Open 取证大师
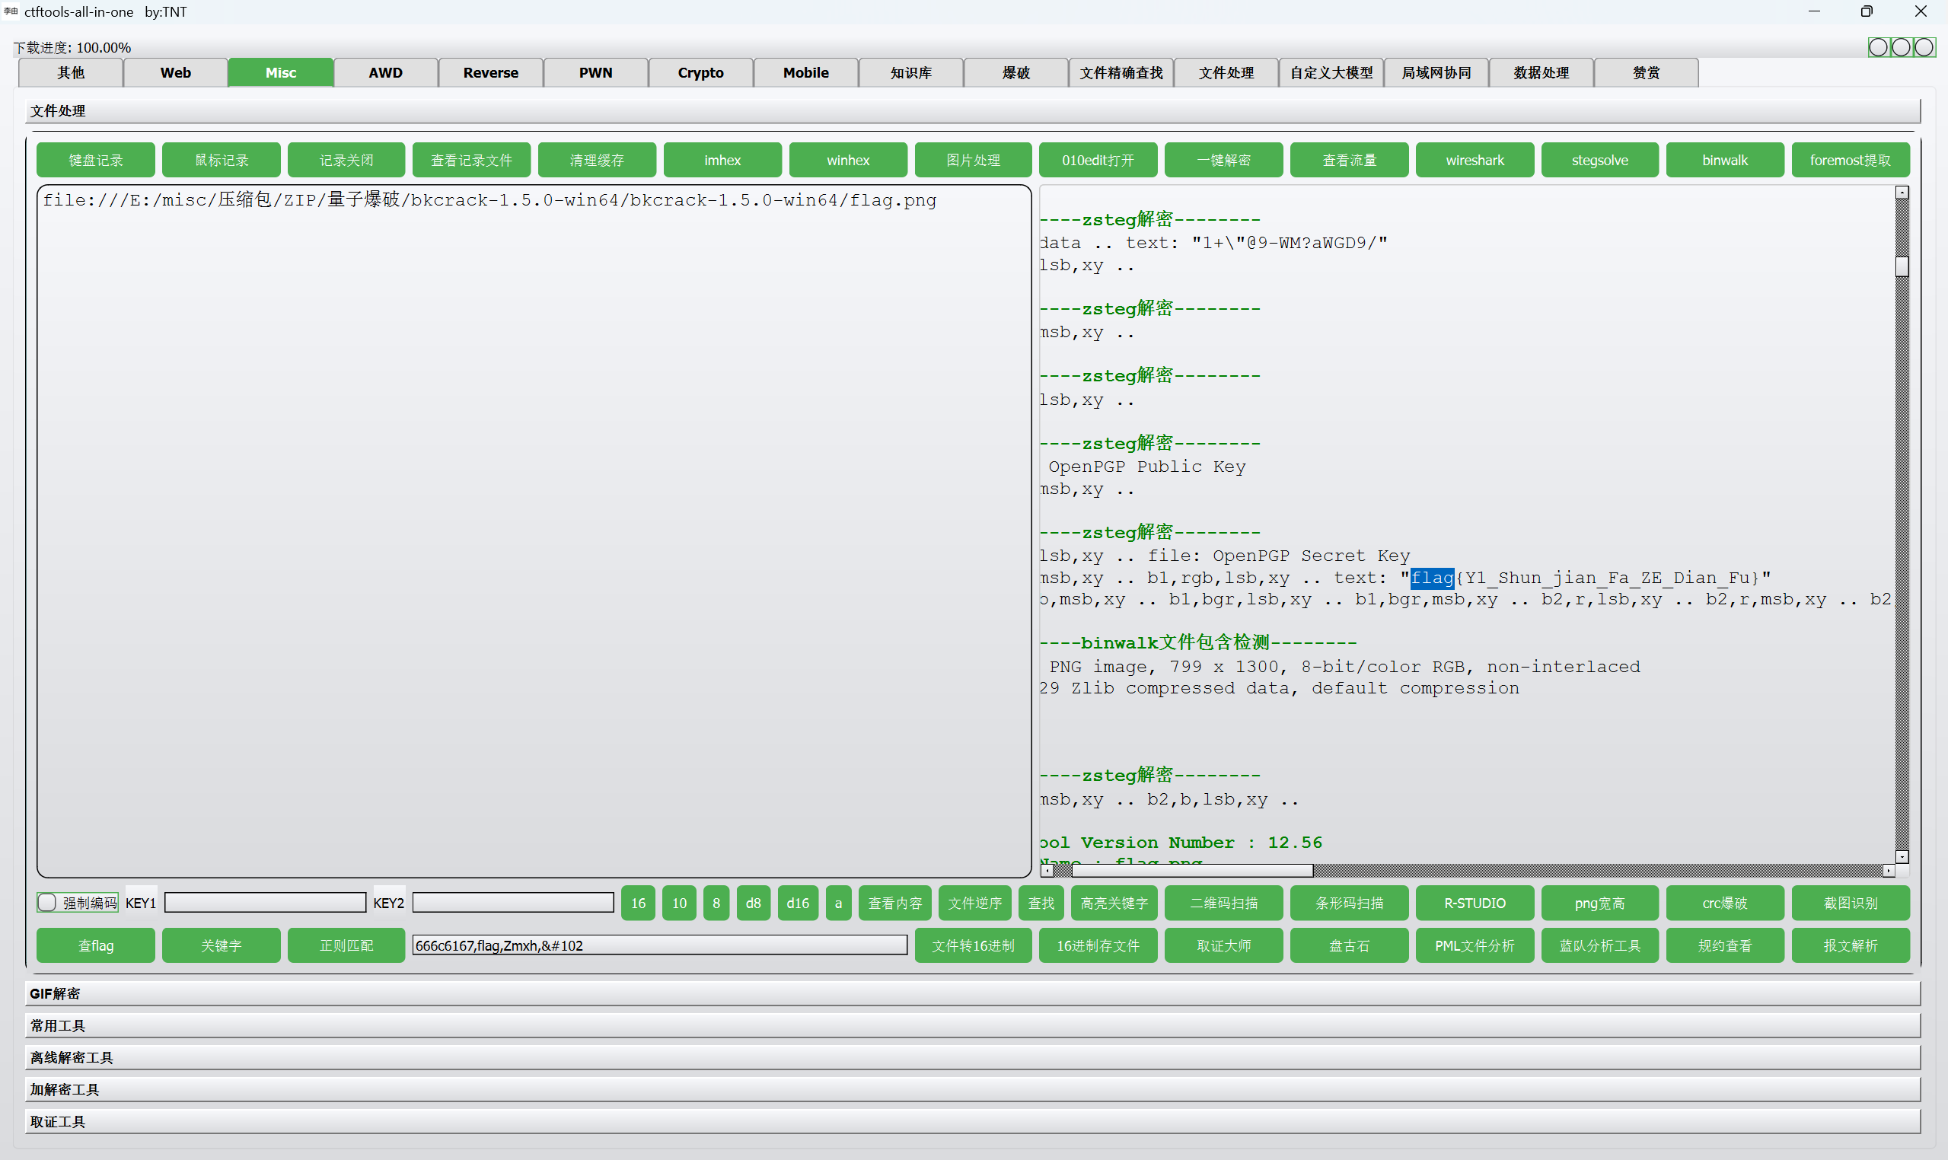This screenshot has height=1160, width=1948. point(1224,945)
